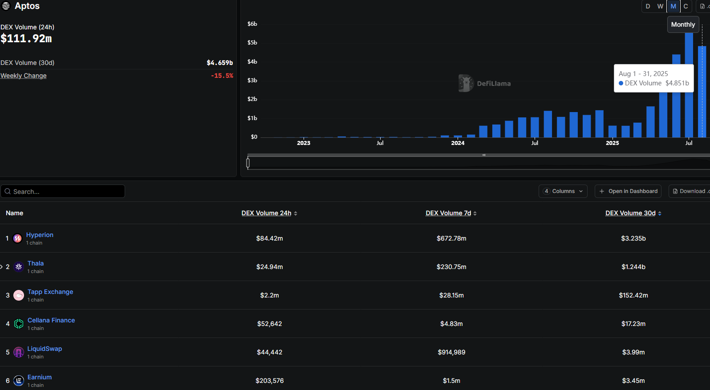Click the magnifier icon in search box
Viewport: 710px width, 390px height.
(x=8, y=191)
